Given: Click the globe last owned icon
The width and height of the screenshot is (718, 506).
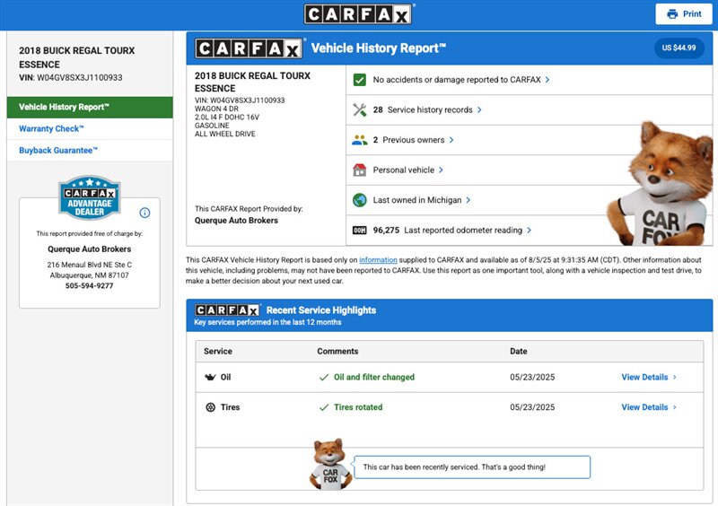Looking at the screenshot, I should click(x=360, y=200).
